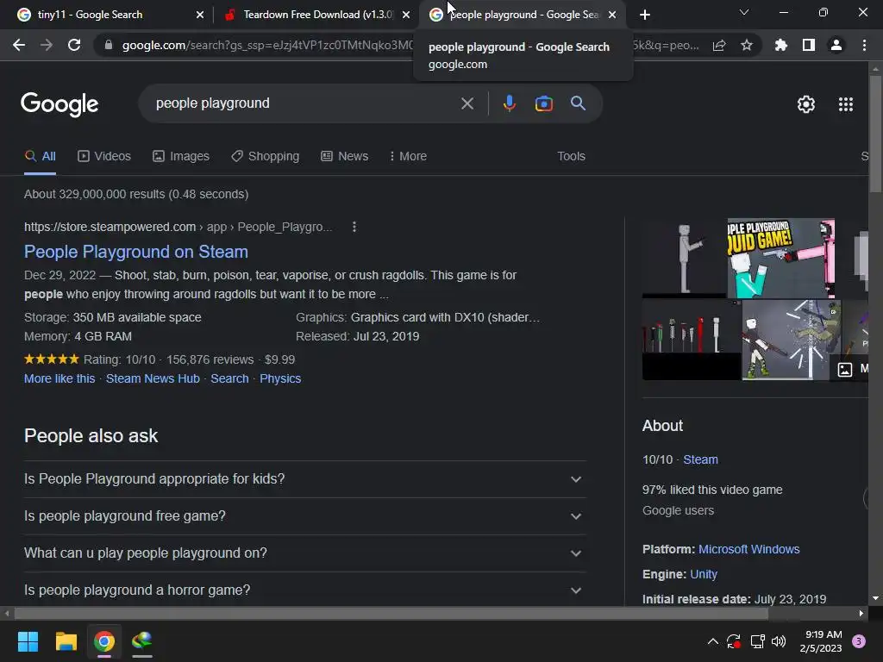Open the Physics sitelink

click(x=280, y=379)
